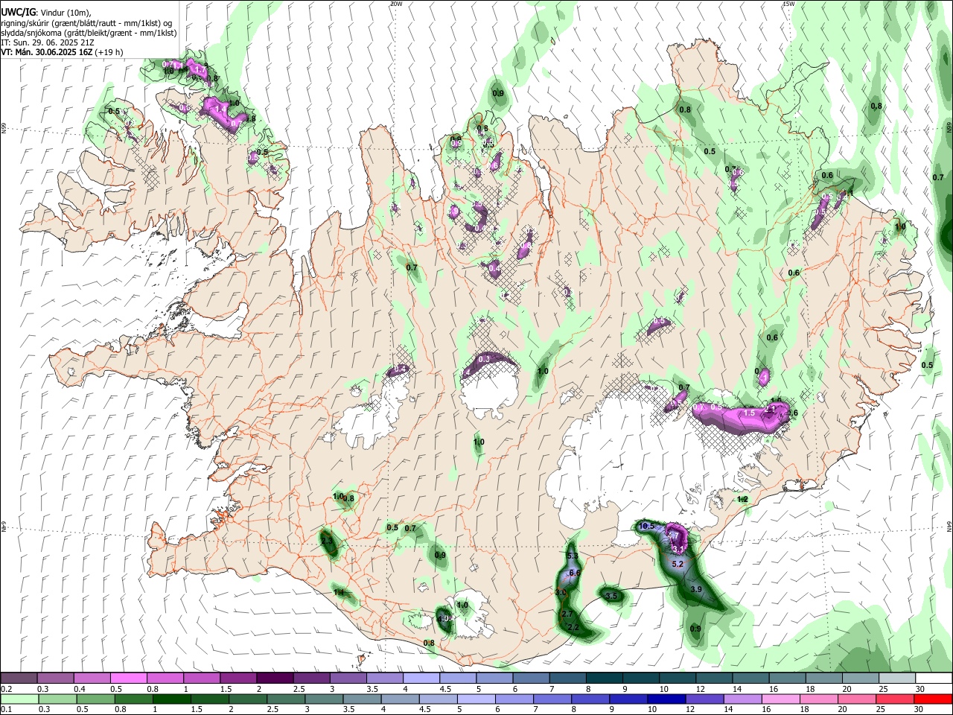Image resolution: width=953 pixels, height=715 pixels.
Task: Click the 5.2 precipitation label
Action: tap(678, 565)
